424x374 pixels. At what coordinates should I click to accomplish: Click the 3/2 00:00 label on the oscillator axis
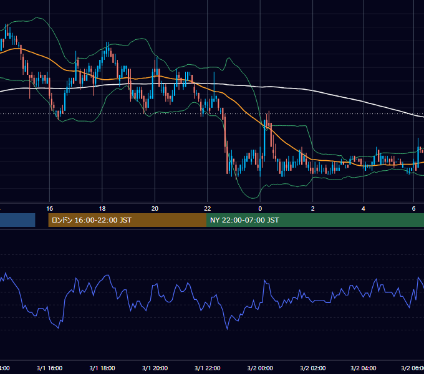260,368
